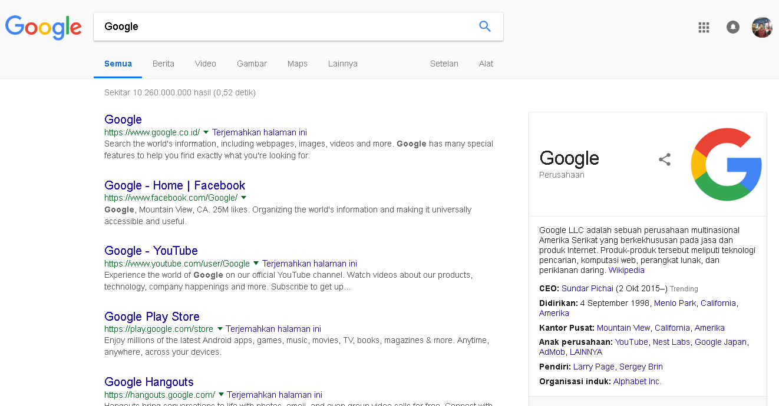779x406 pixels.
Task: Open the Lainnya menu
Action: point(343,64)
